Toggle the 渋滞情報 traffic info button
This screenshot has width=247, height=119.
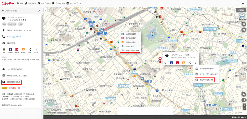click(240, 11)
